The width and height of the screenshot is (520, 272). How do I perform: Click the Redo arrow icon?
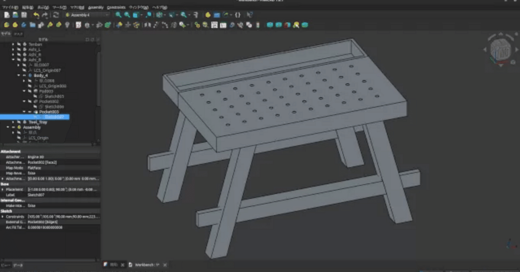45,15
